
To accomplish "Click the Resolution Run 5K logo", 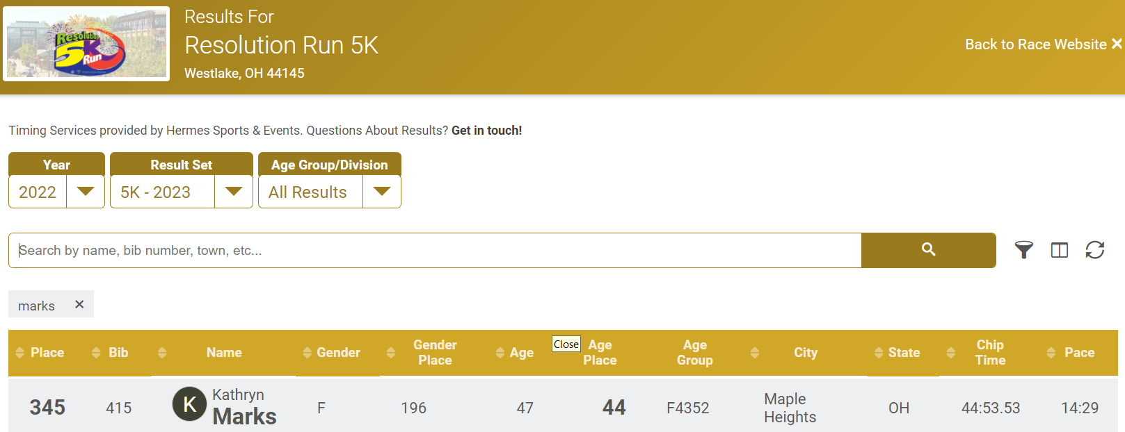I will click(86, 44).
